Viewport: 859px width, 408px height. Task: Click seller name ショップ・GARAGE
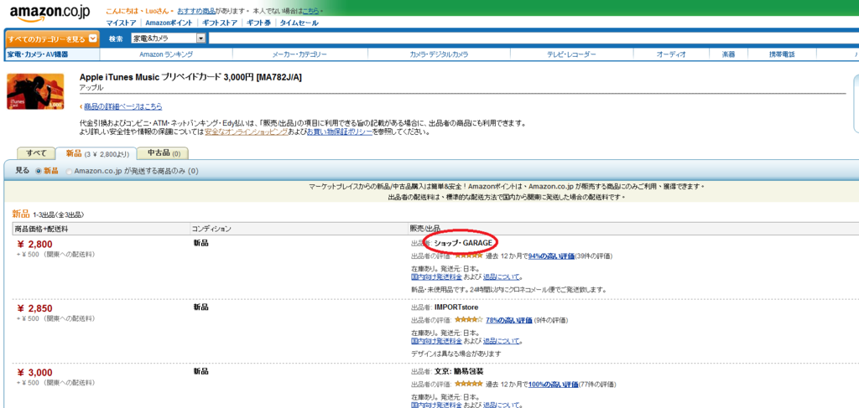pos(464,242)
